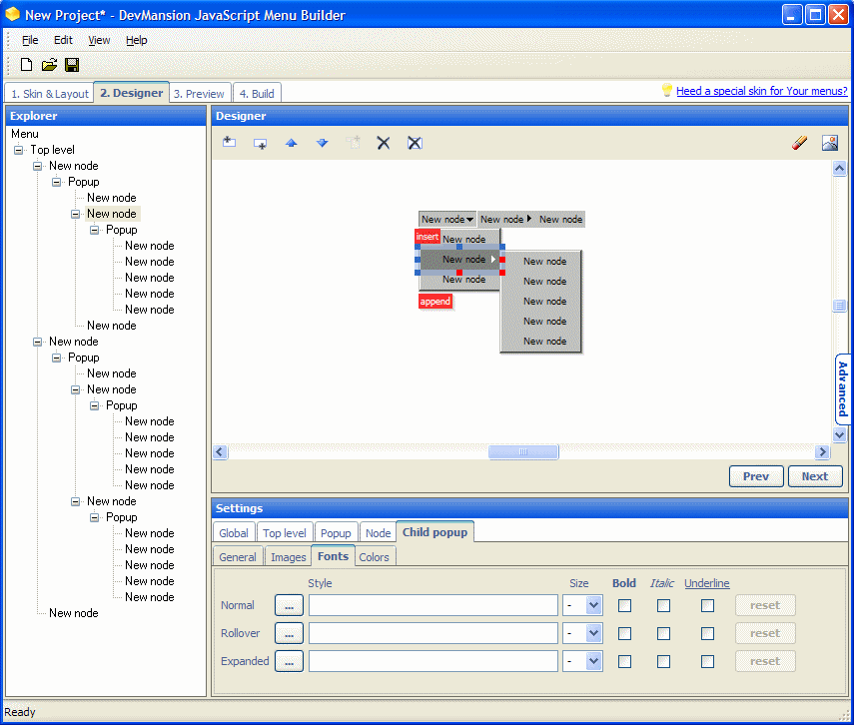This screenshot has height=725, width=854.
Task: Click the Prev button
Action: 756,476
